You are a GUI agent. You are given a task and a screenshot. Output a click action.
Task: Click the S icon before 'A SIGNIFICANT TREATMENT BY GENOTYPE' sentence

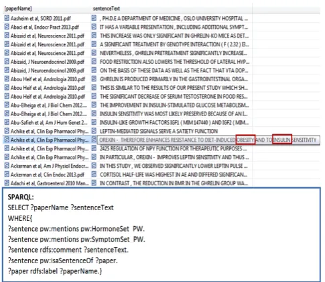pos(94,44)
